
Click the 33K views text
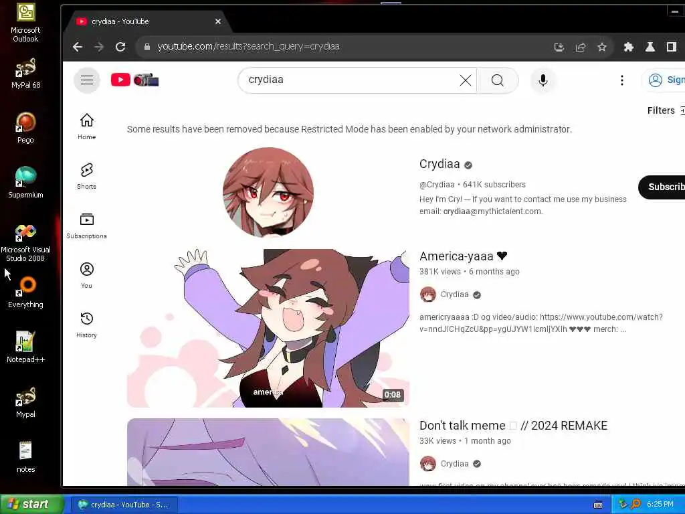click(437, 441)
